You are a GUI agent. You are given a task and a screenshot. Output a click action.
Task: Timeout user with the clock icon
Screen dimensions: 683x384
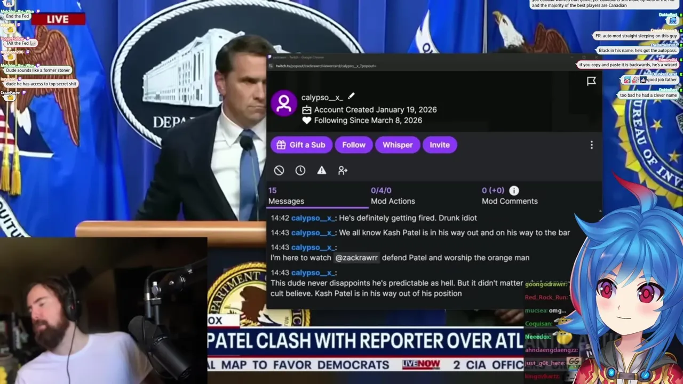click(x=300, y=170)
